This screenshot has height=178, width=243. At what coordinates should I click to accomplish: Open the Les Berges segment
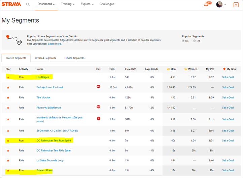[x=43, y=77]
